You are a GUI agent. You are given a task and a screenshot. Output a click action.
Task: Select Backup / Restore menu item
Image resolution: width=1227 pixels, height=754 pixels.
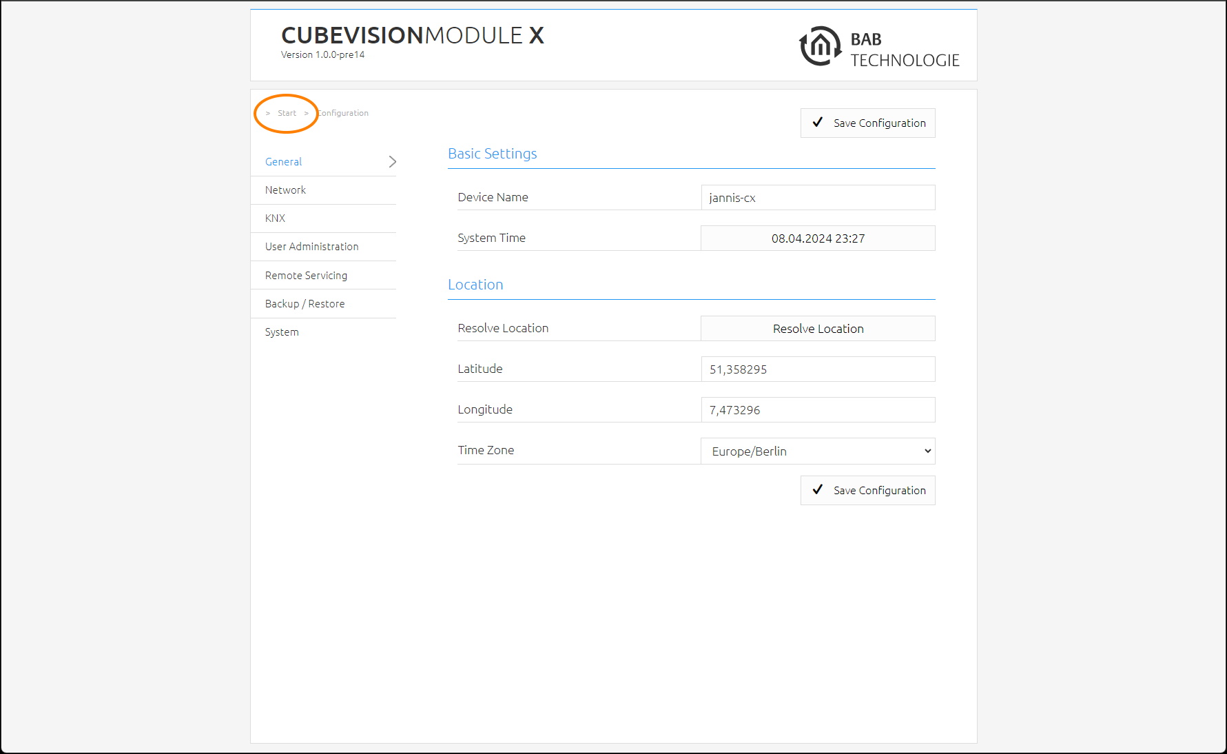[323, 304]
